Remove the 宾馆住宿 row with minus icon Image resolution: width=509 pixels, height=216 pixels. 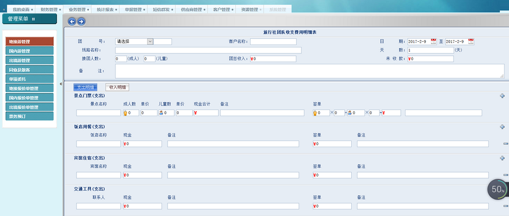coord(506,175)
